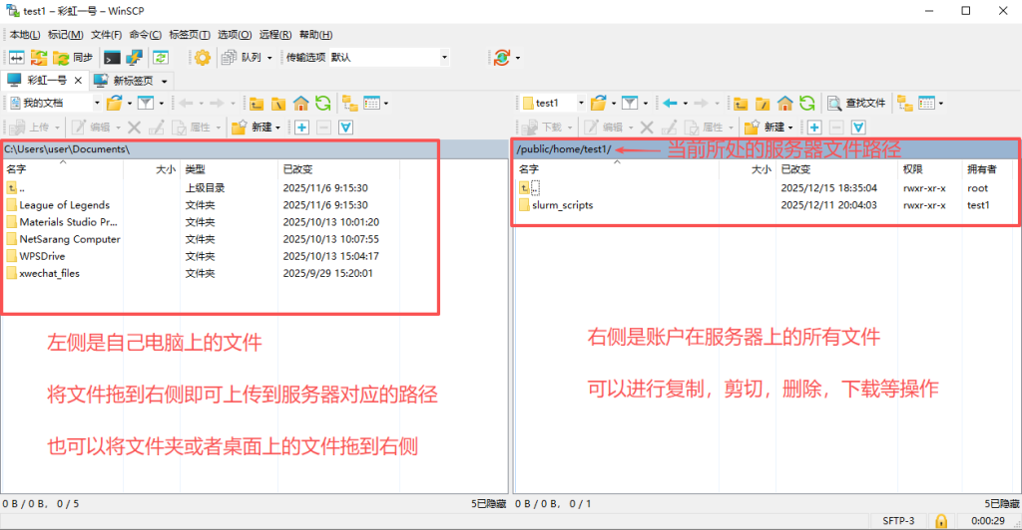Click the preferences gear icon
This screenshot has height=530, width=1022.
pos(203,57)
